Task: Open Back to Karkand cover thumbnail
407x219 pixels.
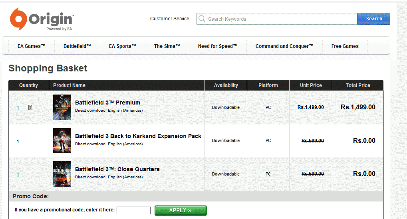Action: (62, 140)
